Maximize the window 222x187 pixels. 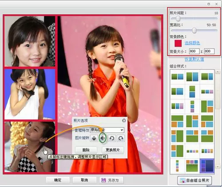click(209, 4)
